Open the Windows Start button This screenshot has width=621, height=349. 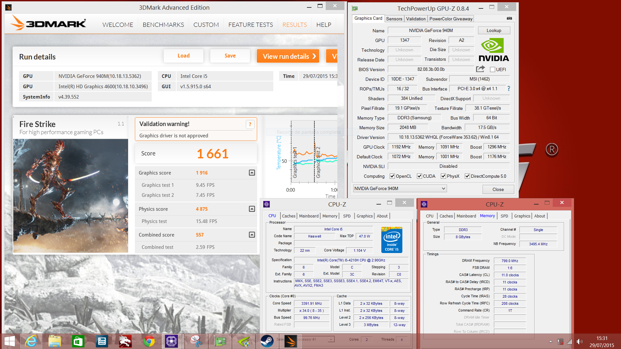10,341
